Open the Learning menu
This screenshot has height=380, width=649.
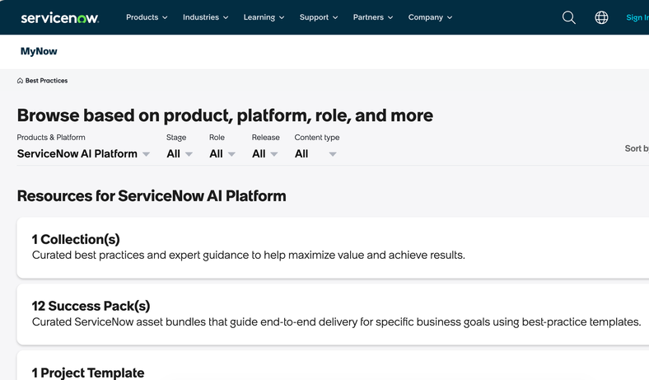pos(264,17)
